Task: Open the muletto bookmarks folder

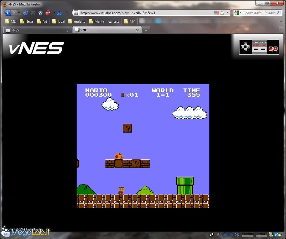Action: point(77,21)
